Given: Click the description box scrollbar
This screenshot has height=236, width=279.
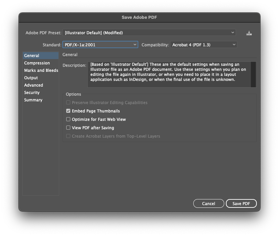Looking at the screenshot, I should [x=253, y=74].
